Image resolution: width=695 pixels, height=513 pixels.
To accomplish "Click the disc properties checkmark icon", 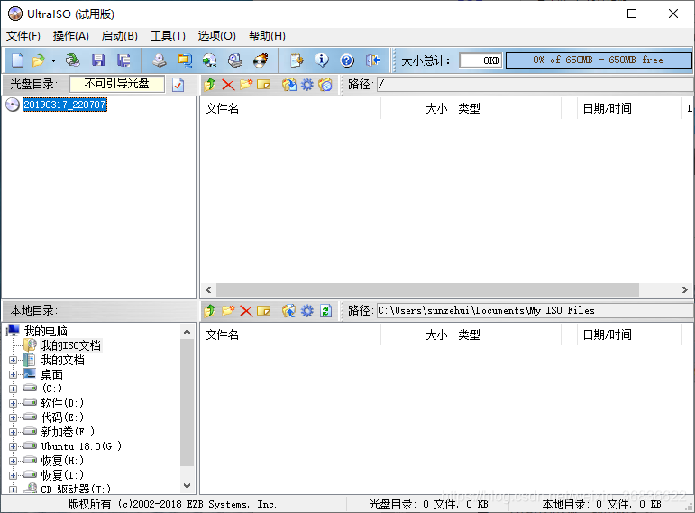I will click(178, 84).
